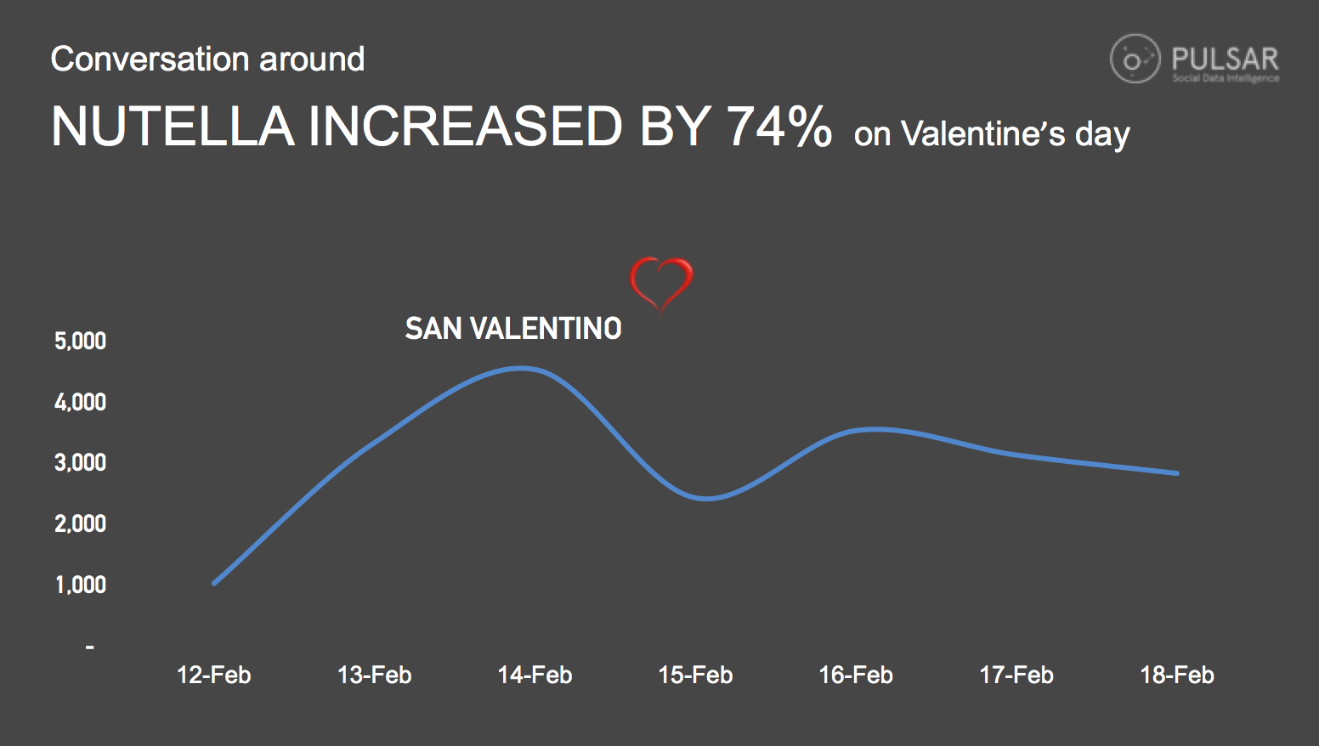Click the 5,000 y-axis label
The width and height of the screenshot is (1319, 746).
81,342
